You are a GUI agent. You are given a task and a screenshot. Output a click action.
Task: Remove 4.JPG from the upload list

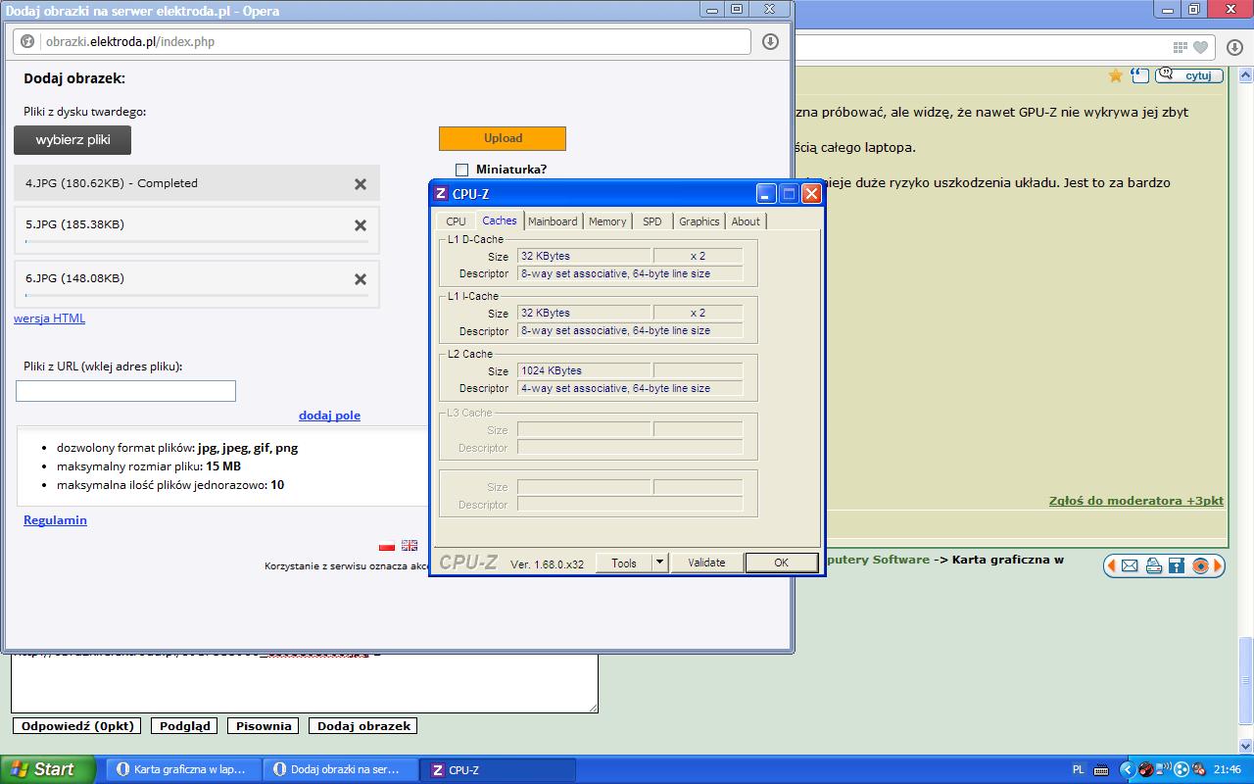pyautogui.click(x=361, y=184)
